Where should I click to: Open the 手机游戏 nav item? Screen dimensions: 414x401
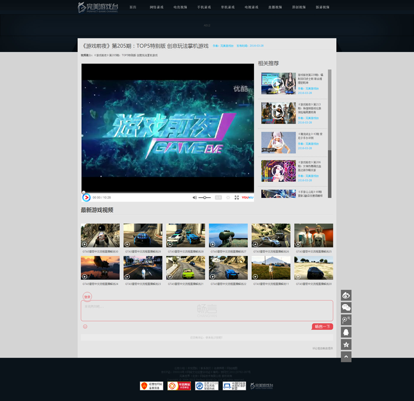204,7
